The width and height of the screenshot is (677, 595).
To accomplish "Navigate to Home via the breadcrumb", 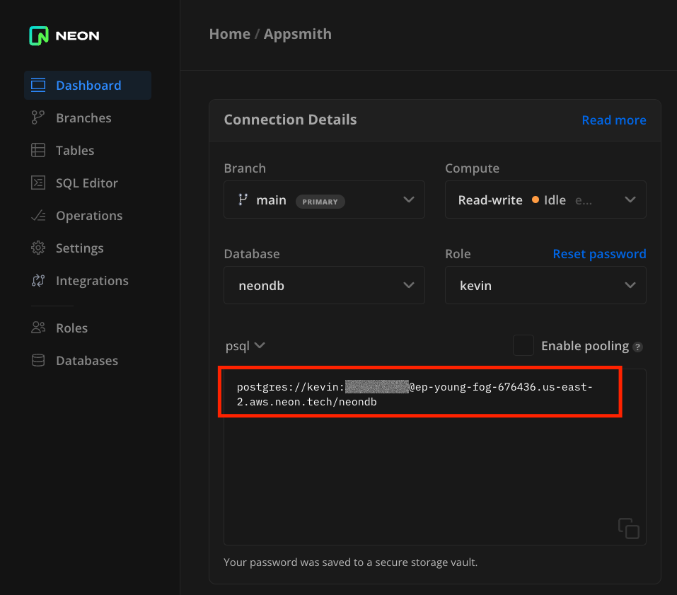I will (229, 33).
